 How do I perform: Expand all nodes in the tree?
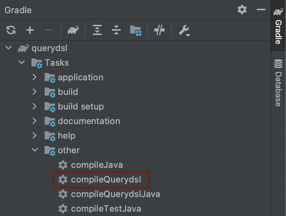tap(97, 30)
